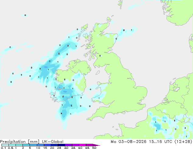Select the 'UK-Global' model label
193x149 pixels.
(53, 142)
